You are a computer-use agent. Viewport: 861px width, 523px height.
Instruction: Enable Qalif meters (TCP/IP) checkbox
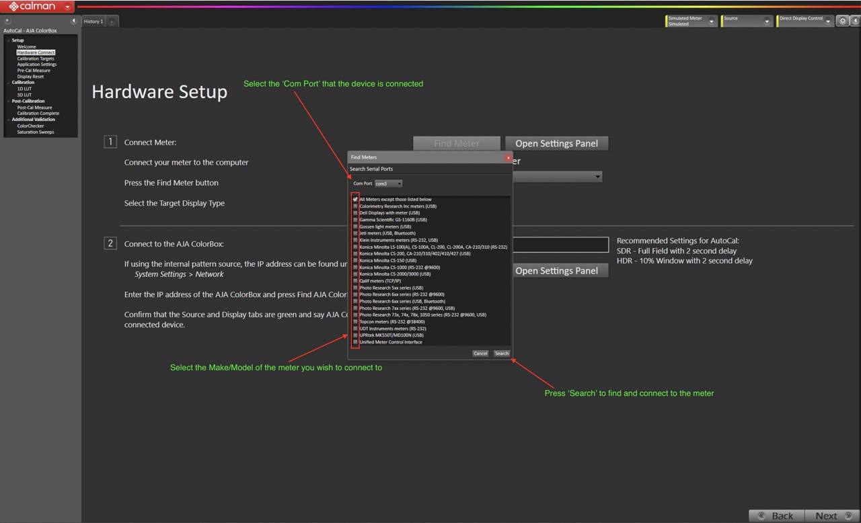coord(355,281)
